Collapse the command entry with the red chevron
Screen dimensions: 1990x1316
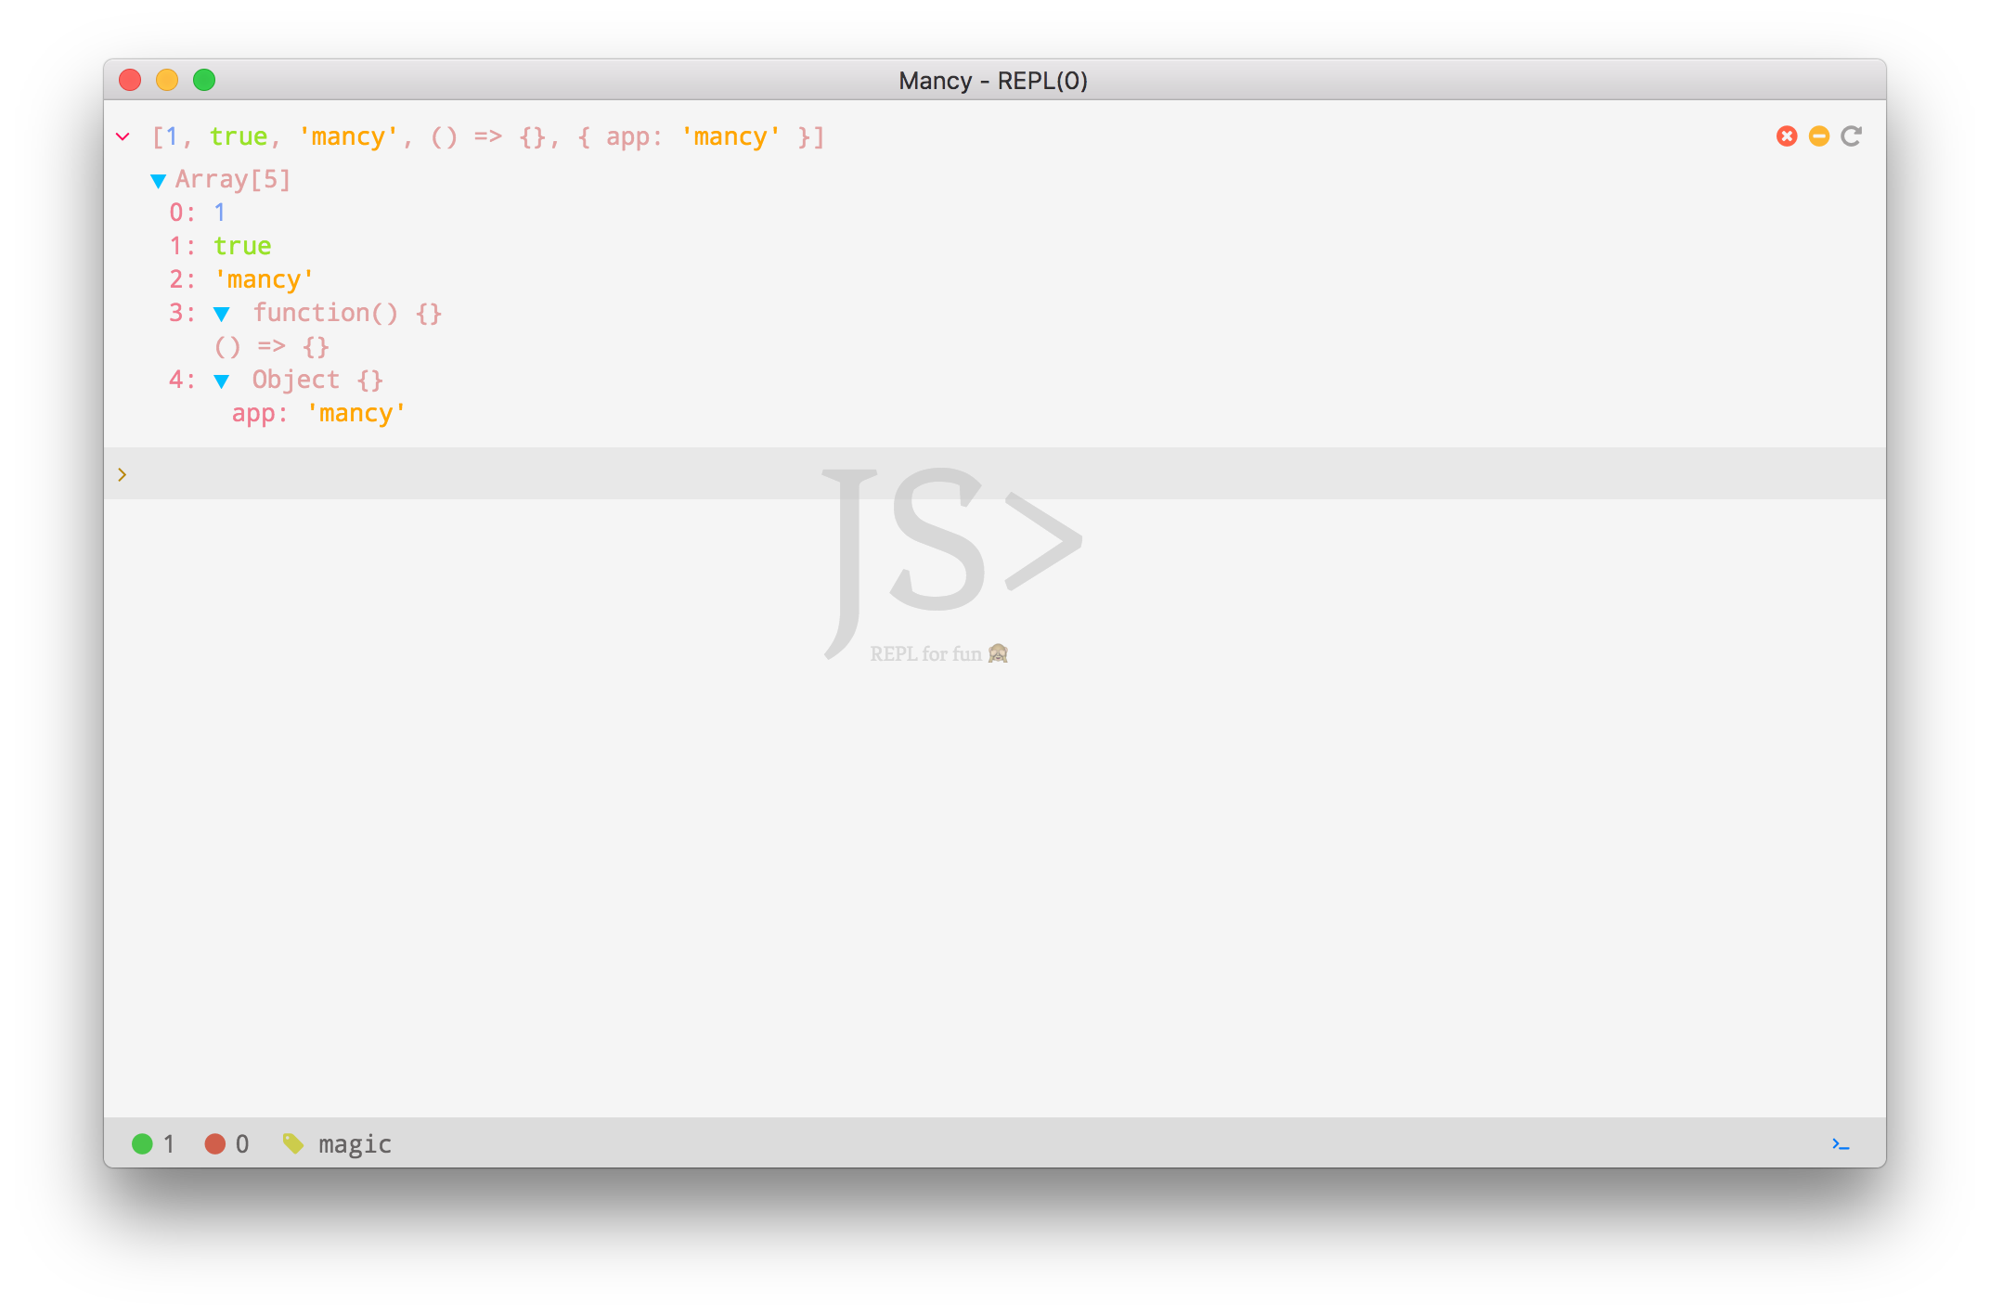pyautogui.click(x=123, y=136)
